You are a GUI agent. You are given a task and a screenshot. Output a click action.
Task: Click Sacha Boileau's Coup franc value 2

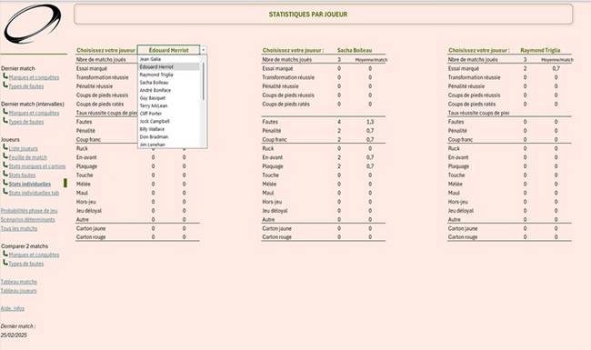click(x=339, y=139)
